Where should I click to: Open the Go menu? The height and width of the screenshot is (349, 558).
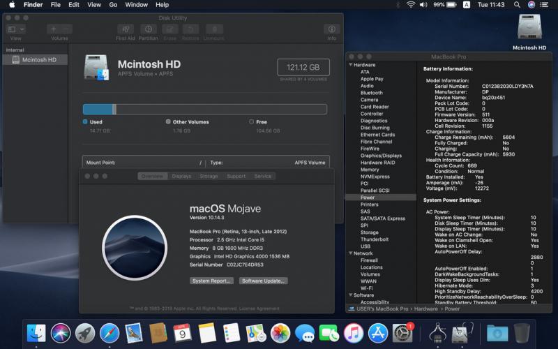[113, 5]
